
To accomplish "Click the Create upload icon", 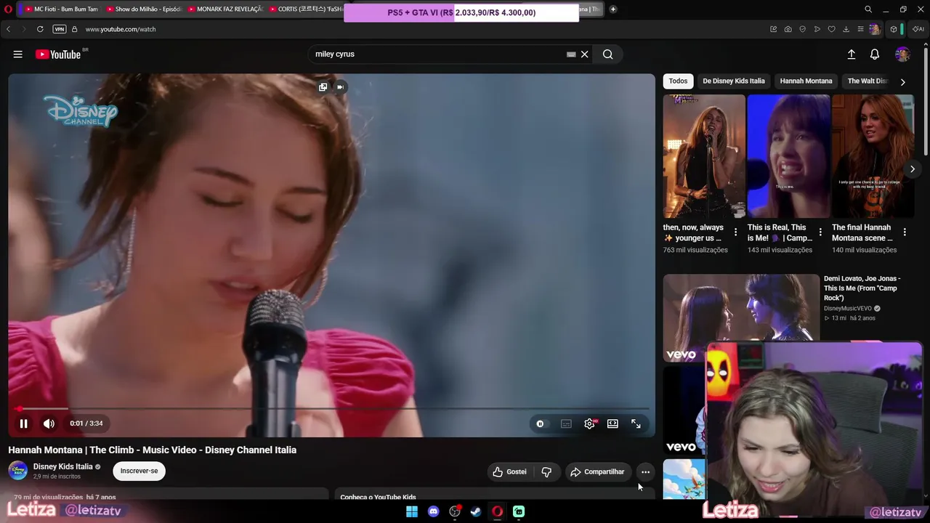I will point(852,54).
